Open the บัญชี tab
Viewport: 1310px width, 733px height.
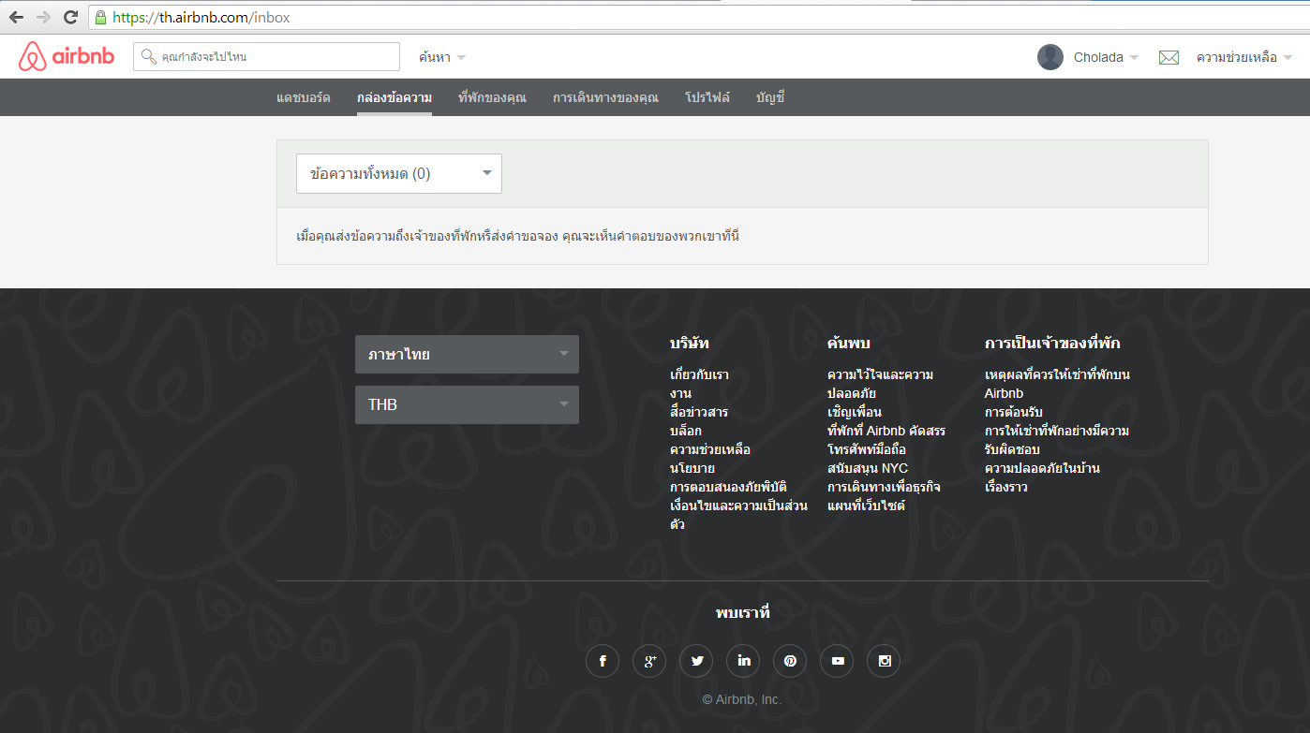coord(770,97)
